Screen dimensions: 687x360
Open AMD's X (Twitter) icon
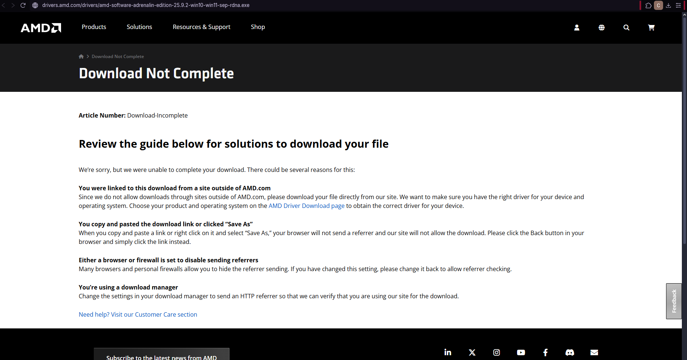pos(472,352)
